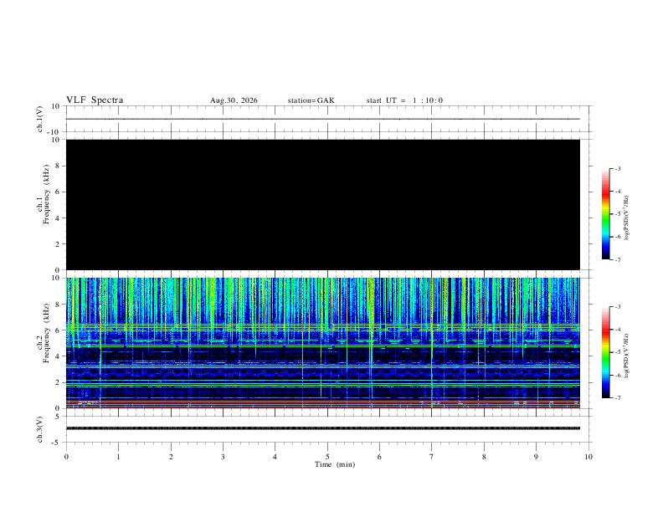The image size is (663, 512).
Task: Click the ch.1 Frequency (kHz) axis label
Action: 43,194
